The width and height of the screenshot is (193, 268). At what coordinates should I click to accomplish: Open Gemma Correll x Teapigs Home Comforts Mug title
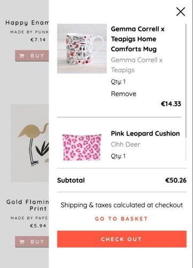[x=137, y=39]
